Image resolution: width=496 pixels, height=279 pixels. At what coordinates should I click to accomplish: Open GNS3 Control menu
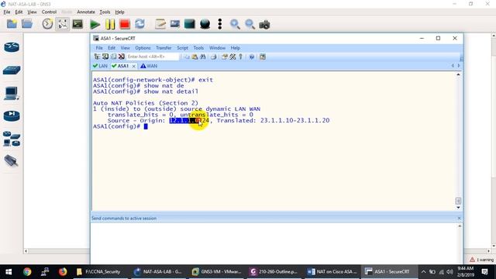[x=49, y=12]
